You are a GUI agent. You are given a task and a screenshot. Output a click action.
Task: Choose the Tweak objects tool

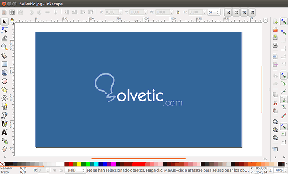(x=5, y=39)
